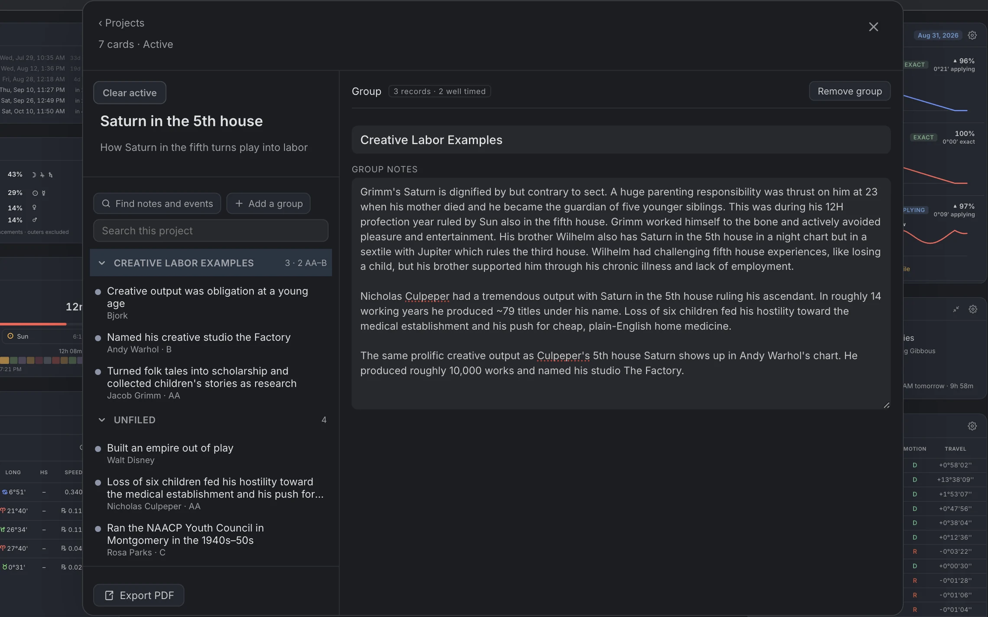
Task: Focus the Search this project field
Action: click(211, 230)
